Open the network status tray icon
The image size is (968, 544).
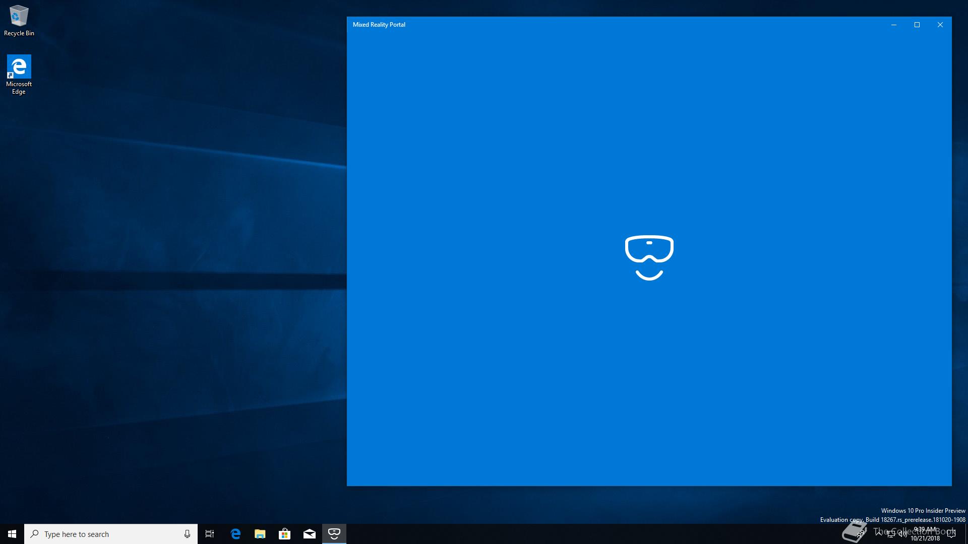pos(891,534)
